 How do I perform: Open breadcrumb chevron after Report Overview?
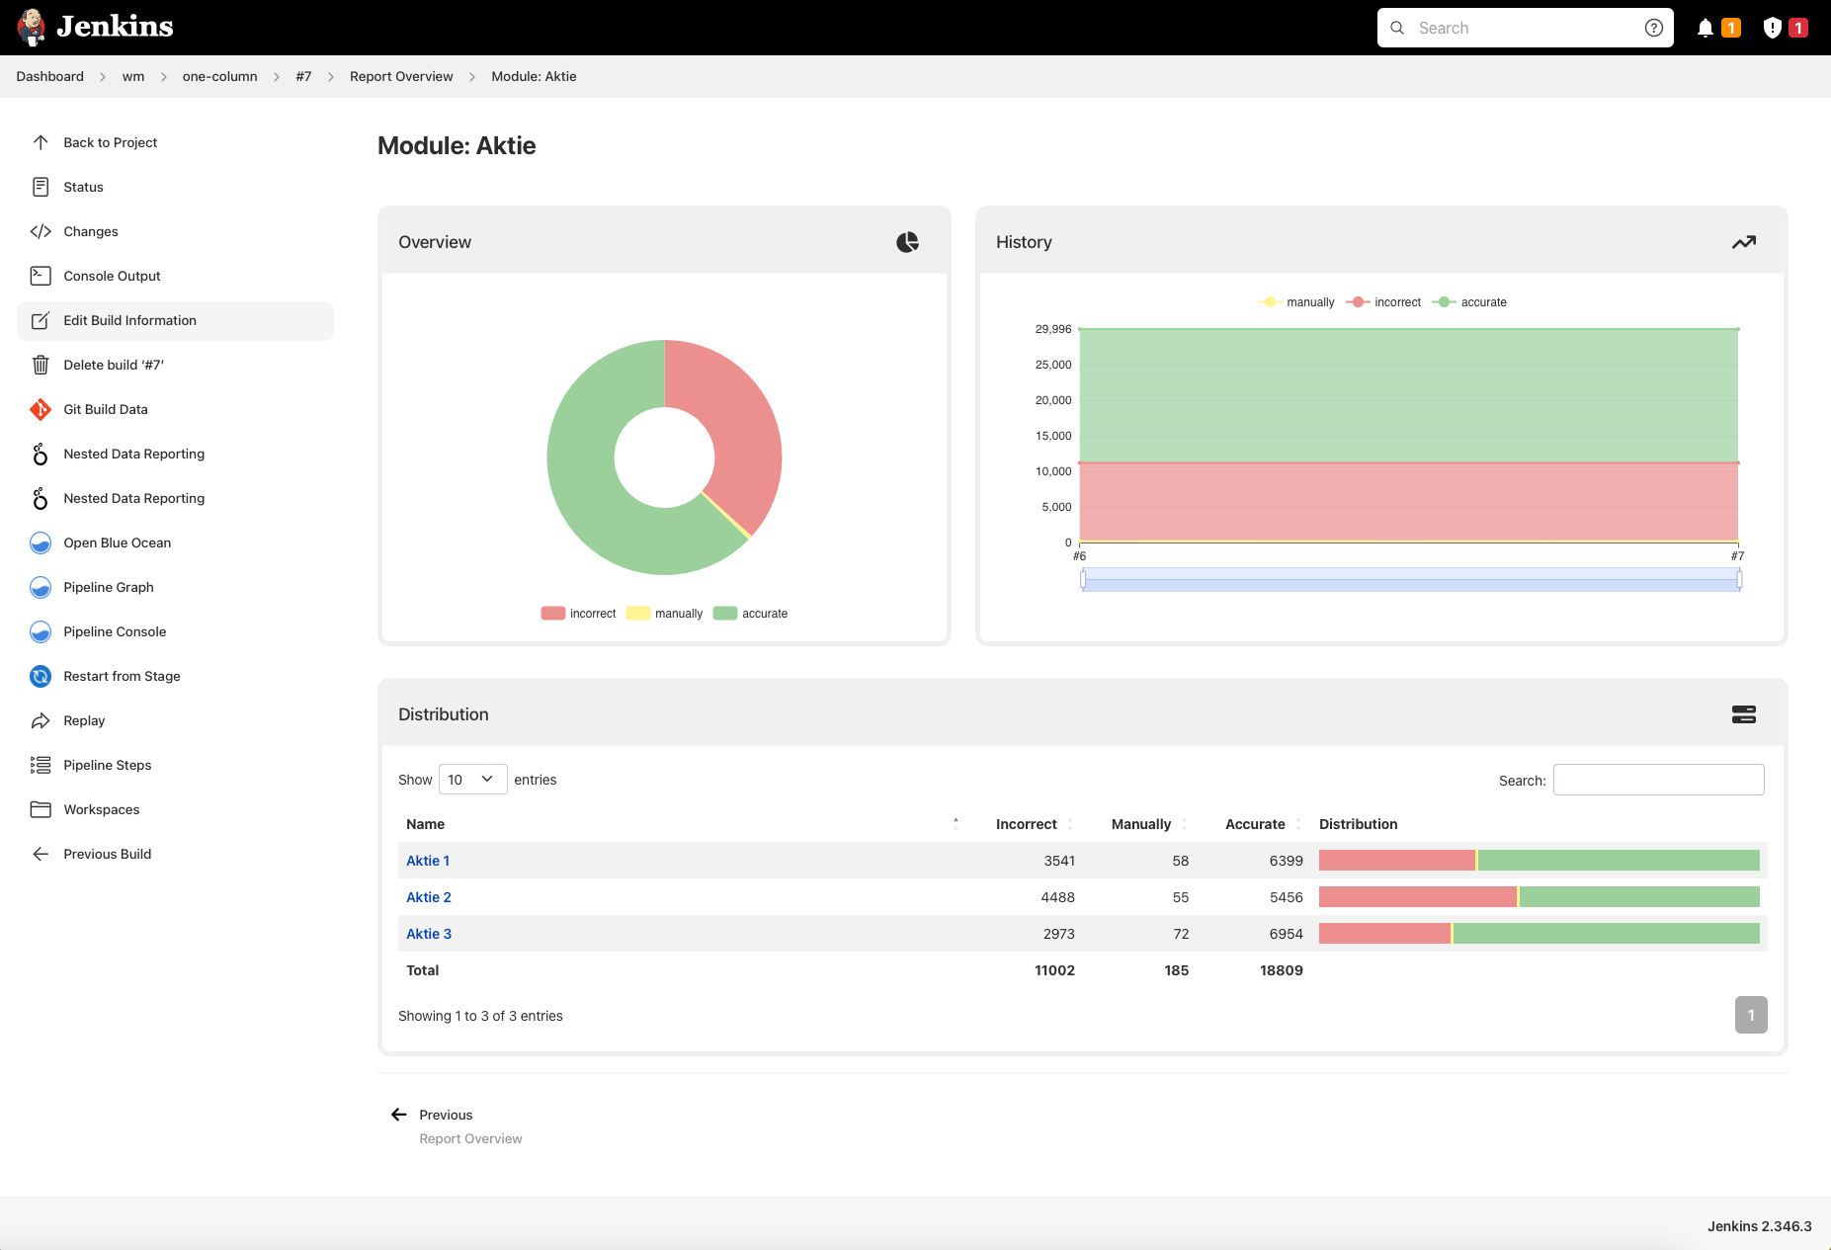pyautogui.click(x=472, y=77)
